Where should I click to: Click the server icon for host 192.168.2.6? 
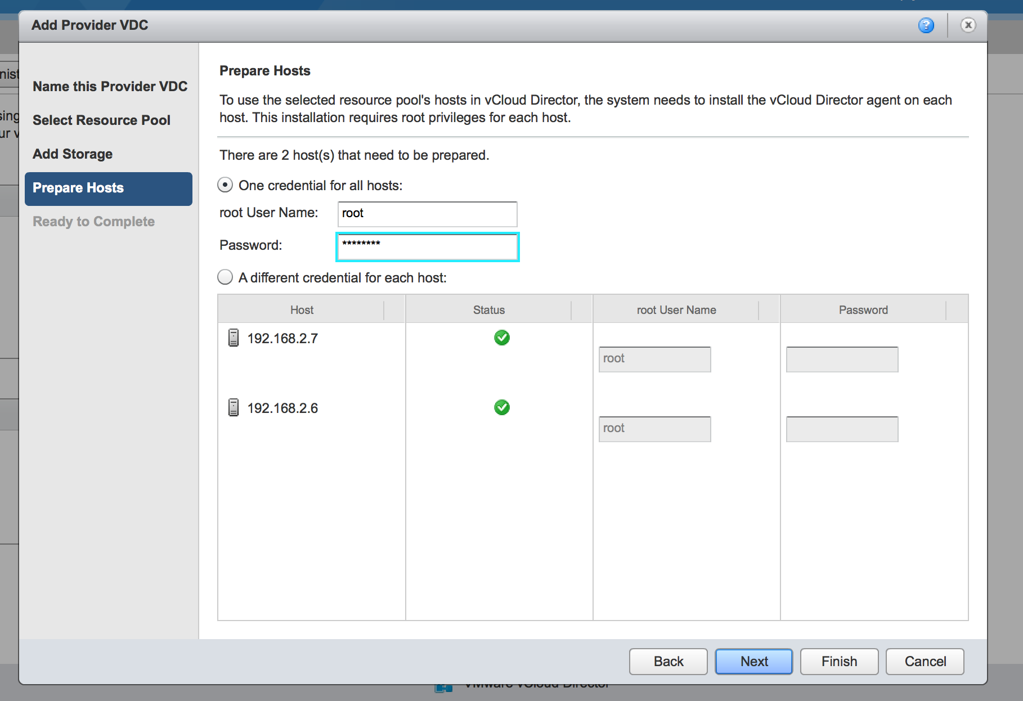pos(234,408)
